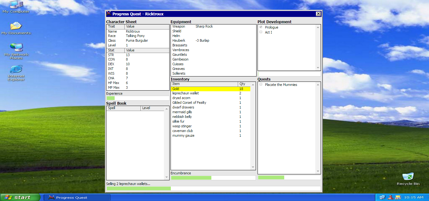Check the Act I plot entry
429x201 pixels.
click(x=261, y=32)
